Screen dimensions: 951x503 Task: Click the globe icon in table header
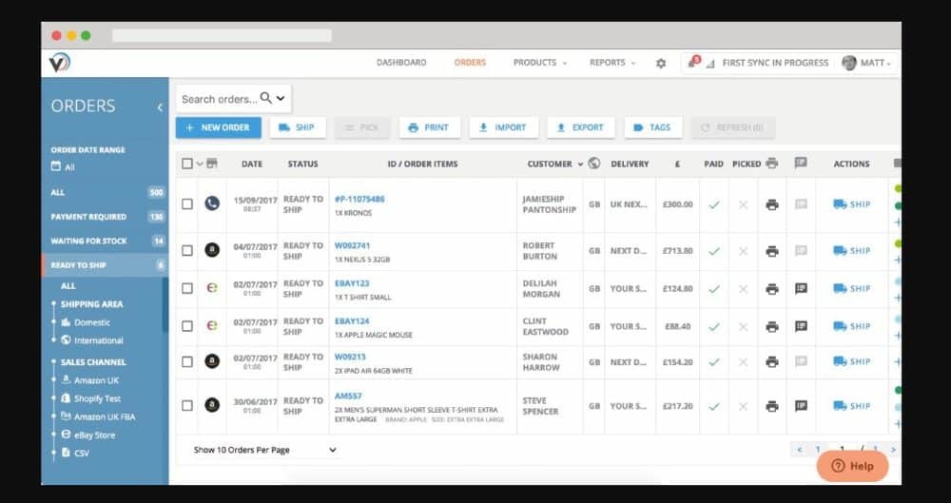594,164
